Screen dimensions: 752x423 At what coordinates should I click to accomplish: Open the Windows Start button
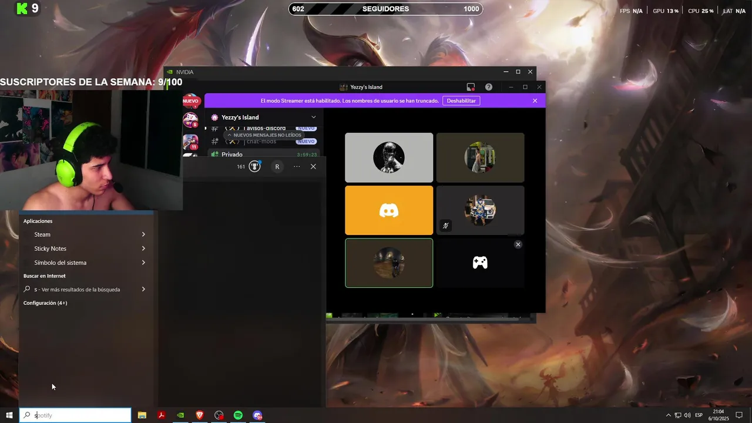pos(9,415)
